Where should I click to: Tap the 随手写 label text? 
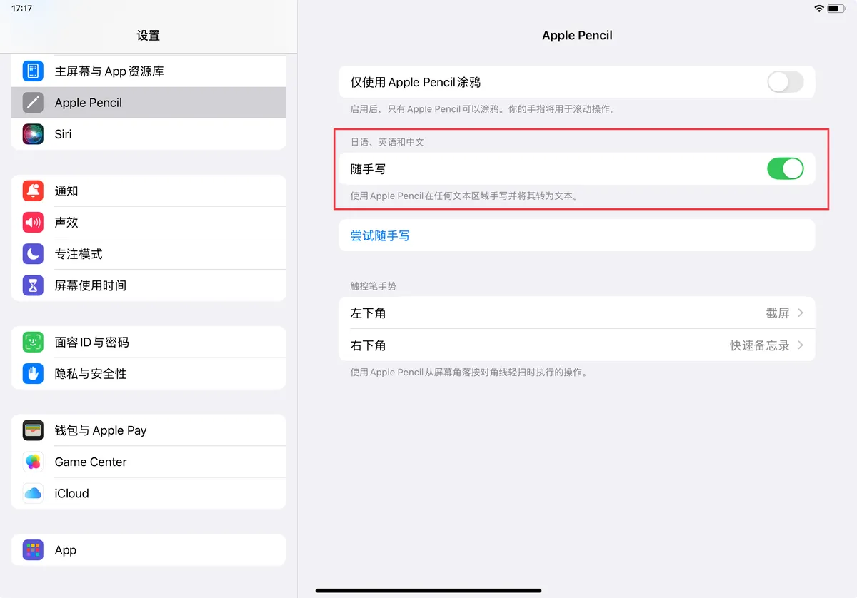368,169
